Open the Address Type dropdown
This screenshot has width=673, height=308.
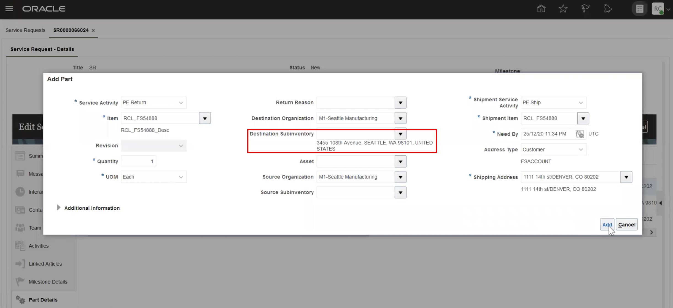point(581,149)
